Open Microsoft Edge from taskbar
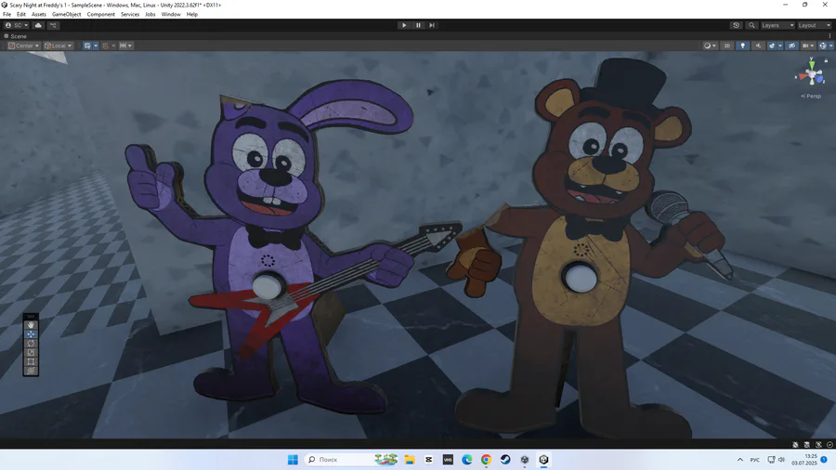Screen dimensions: 836x470 (467, 460)
